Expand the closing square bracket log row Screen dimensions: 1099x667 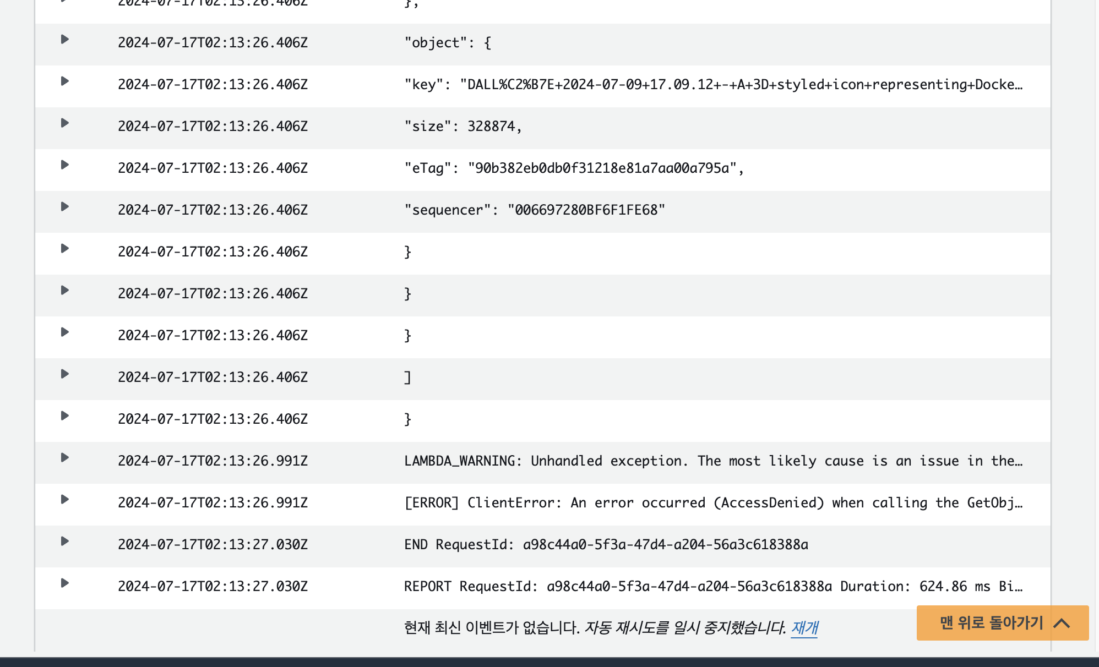(x=64, y=374)
